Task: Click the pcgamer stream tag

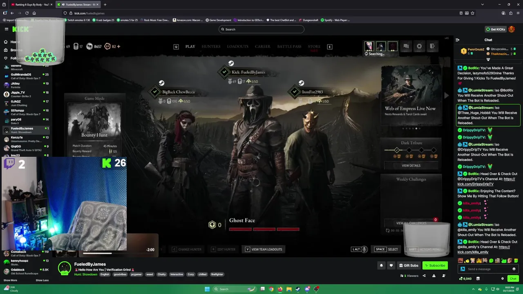Action: (136, 274)
